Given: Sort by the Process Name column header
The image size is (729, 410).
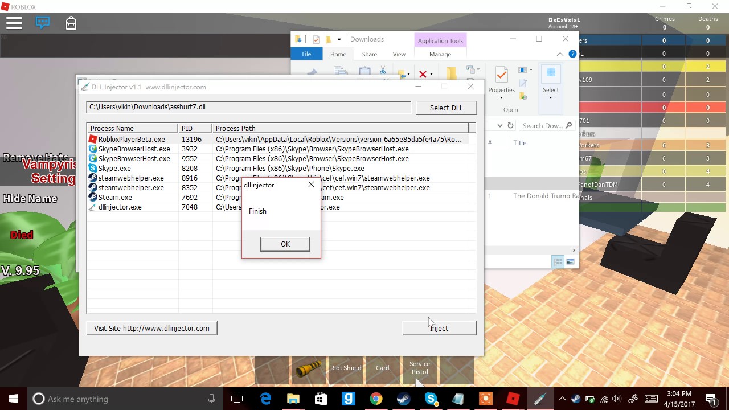Looking at the screenshot, I should tap(132, 128).
